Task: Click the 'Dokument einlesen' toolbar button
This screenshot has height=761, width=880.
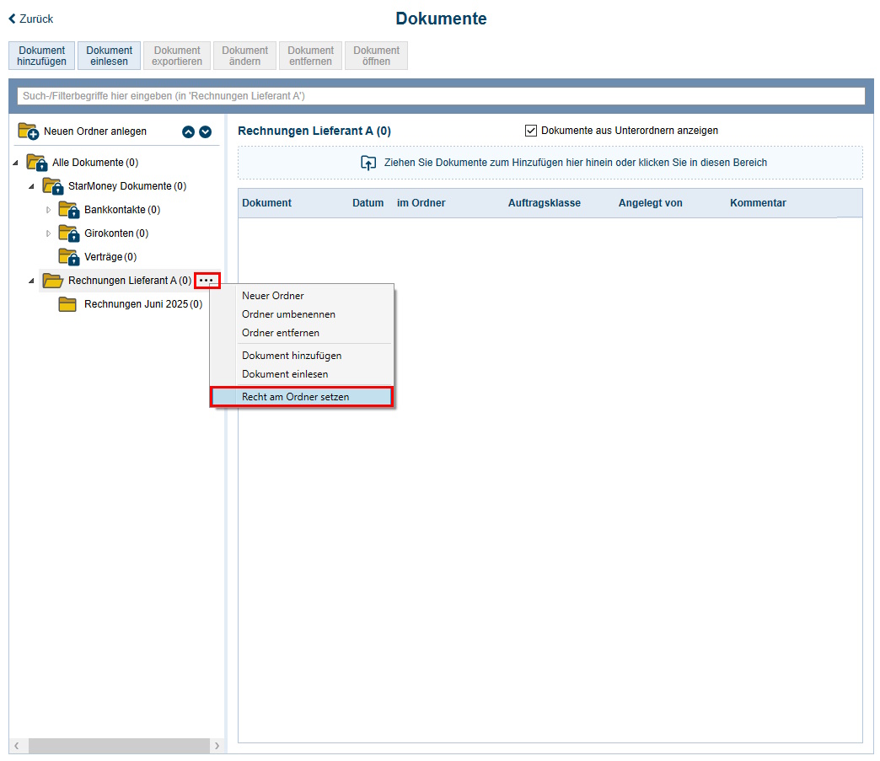Action: point(109,56)
